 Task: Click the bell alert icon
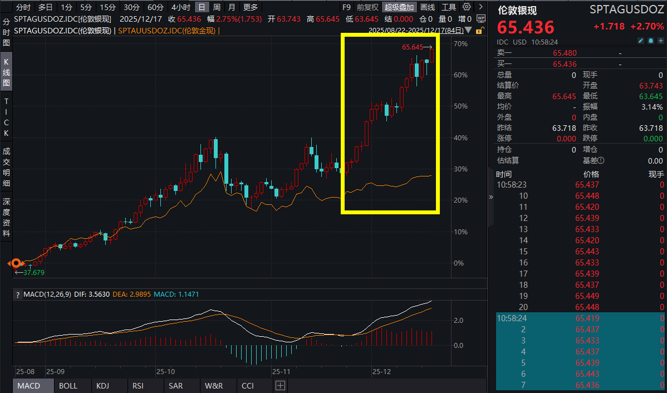click(x=651, y=41)
